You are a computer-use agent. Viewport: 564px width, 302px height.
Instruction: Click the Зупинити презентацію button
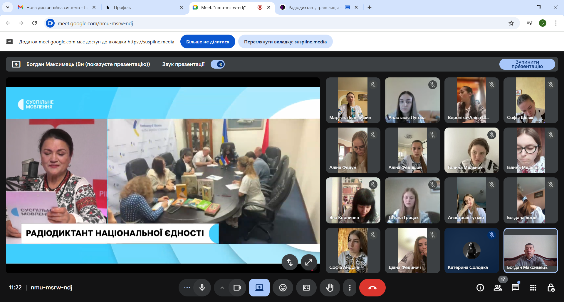[527, 64]
